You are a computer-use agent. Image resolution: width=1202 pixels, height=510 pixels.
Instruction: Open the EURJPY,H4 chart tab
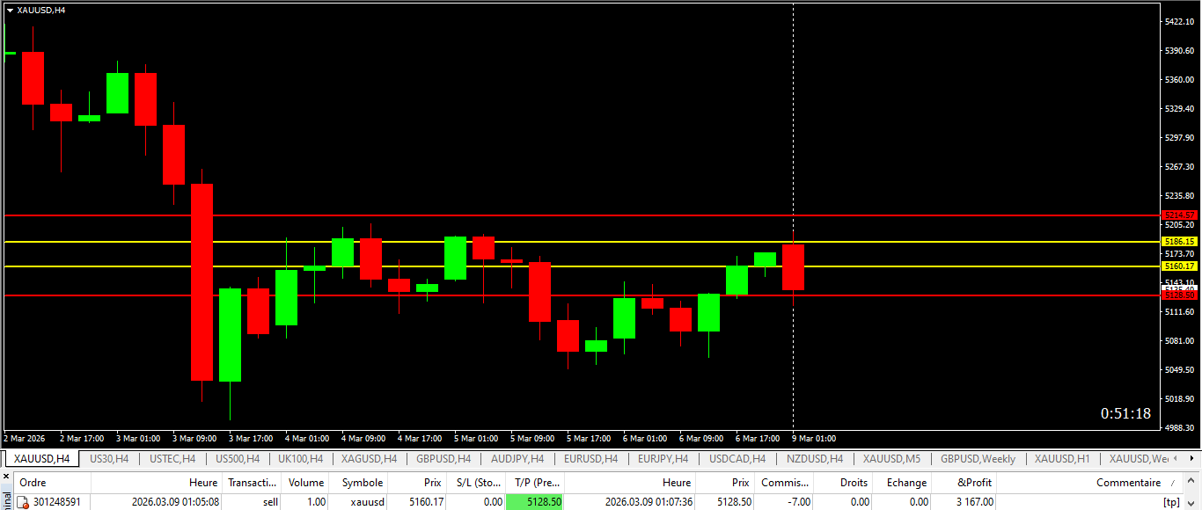coord(663,458)
